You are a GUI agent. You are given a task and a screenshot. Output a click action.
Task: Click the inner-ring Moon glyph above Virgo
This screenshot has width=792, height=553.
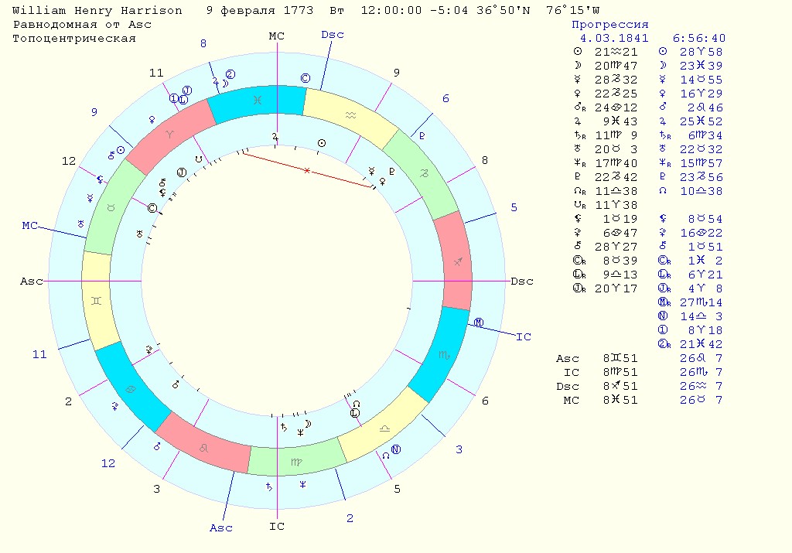coord(308,424)
